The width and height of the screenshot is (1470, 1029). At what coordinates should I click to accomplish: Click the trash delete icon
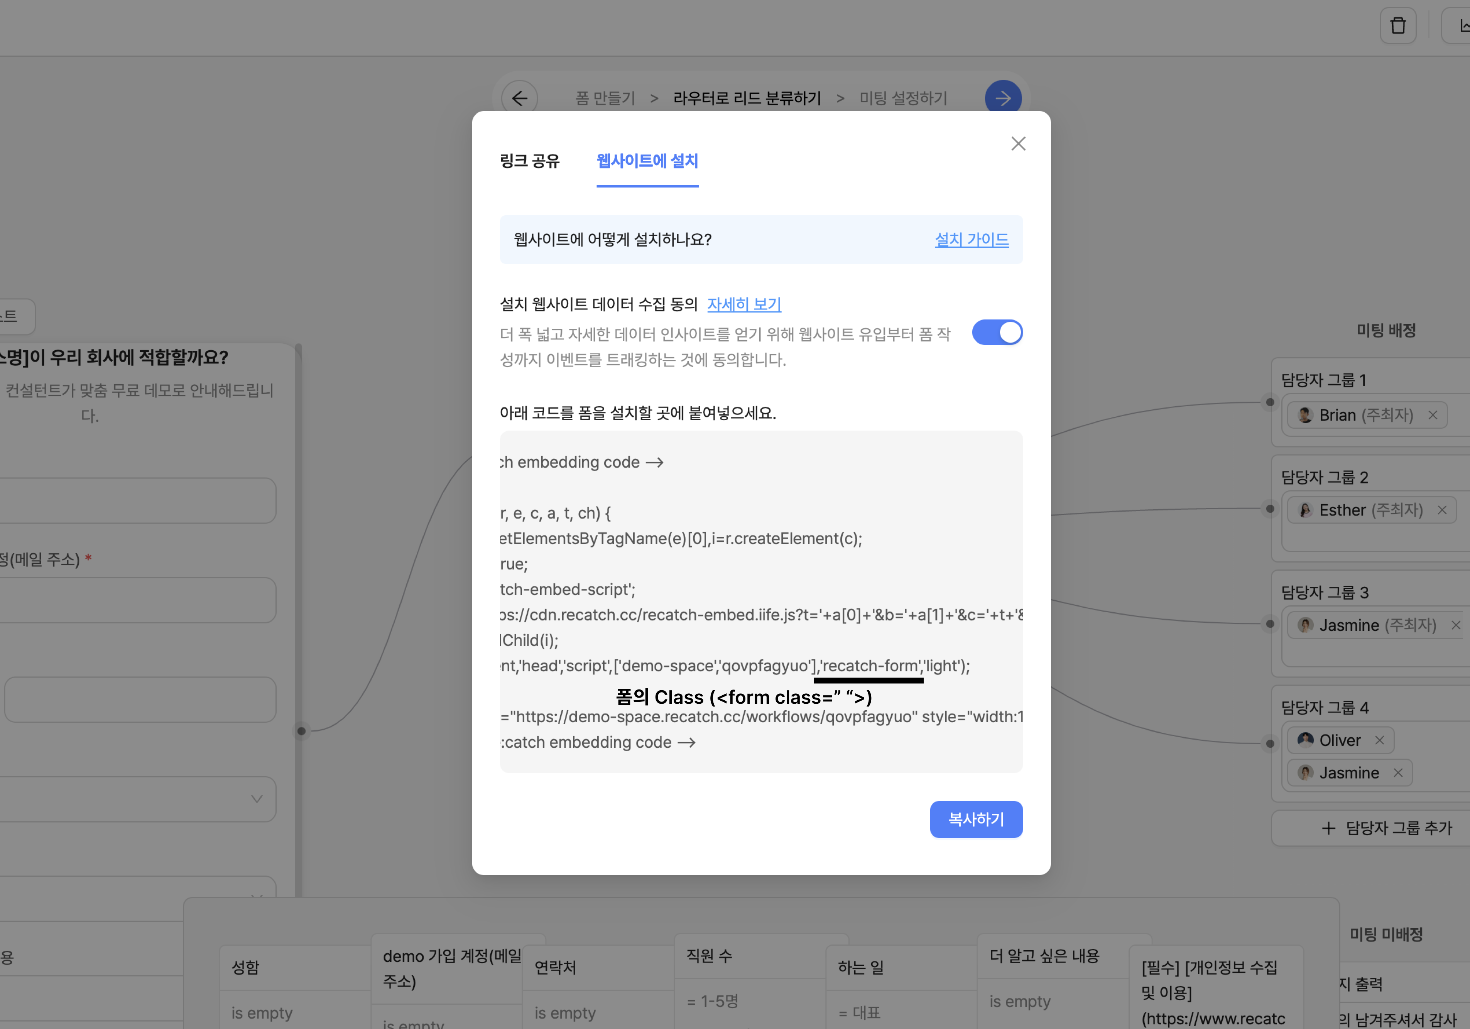tap(1397, 25)
